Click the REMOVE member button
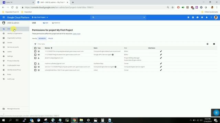Image resolution: width=220 pixels, height=123 pixels. pos(56,23)
